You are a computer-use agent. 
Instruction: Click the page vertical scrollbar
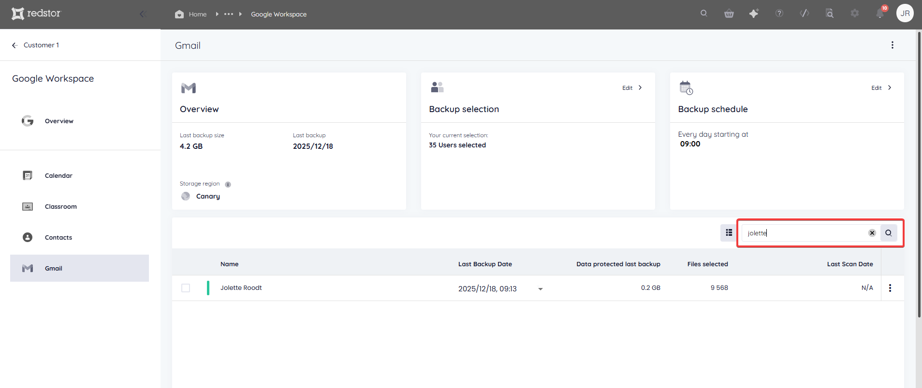[x=919, y=174]
